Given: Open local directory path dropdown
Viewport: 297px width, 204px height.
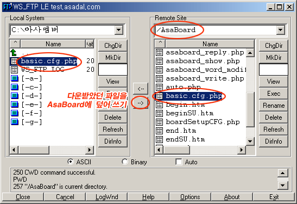Looking at the screenshot, I should click(x=119, y=30).
